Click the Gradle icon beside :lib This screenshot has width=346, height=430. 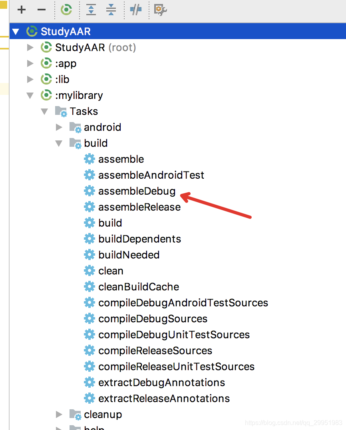pyautogui.click(x=46, y=79)
